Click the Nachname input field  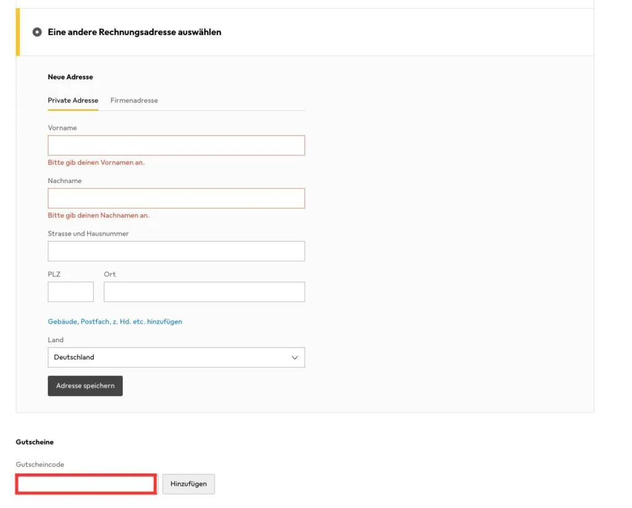177,198
